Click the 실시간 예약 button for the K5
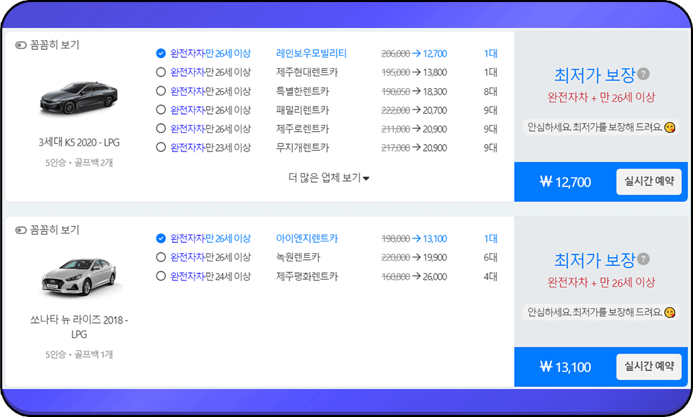 648,182
